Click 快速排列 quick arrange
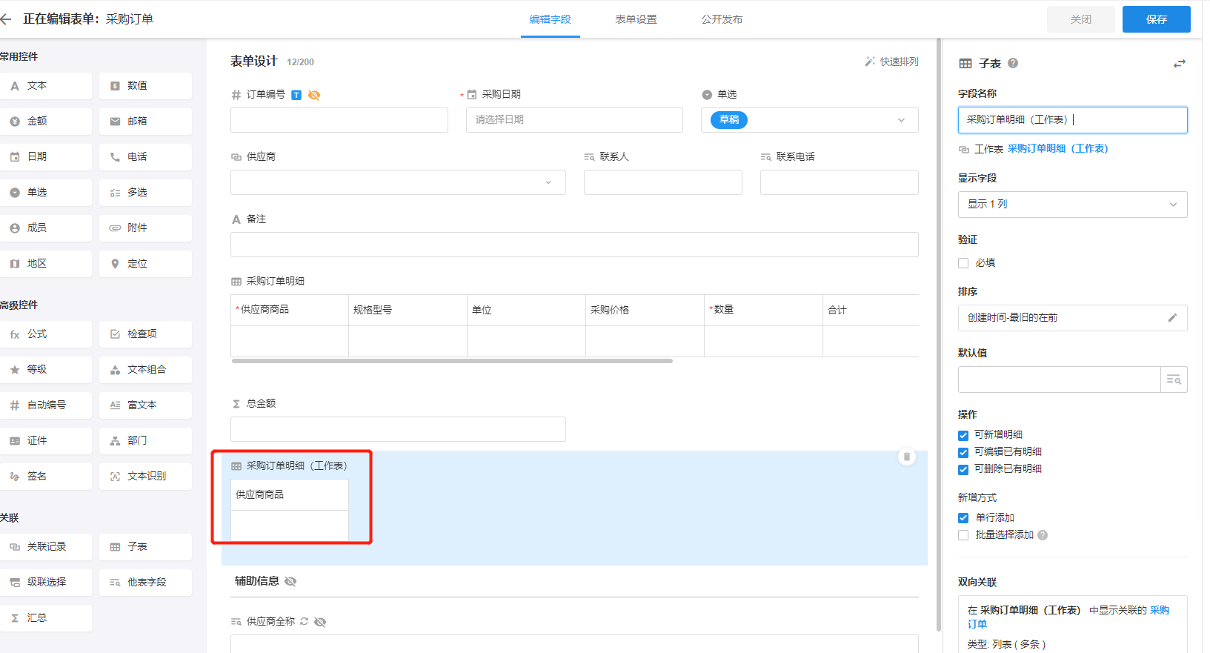1210x653 pixels. (x=891, y=62)
